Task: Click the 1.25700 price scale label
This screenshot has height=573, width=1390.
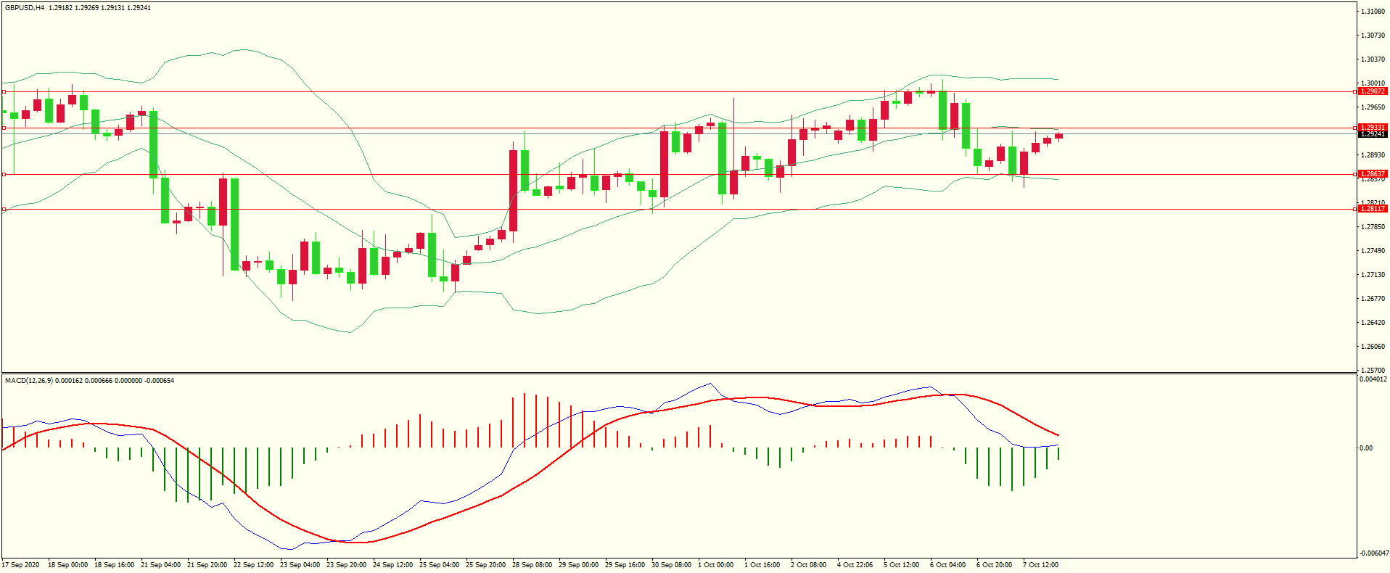Action: click(1373, 370)
